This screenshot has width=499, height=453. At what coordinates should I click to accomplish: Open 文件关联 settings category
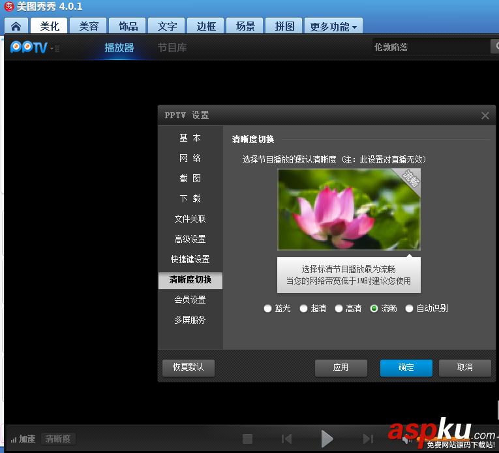tap(190, 219)
